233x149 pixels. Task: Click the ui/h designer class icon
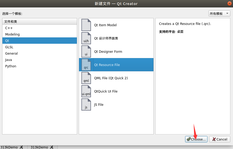click(x=86, y=38)
